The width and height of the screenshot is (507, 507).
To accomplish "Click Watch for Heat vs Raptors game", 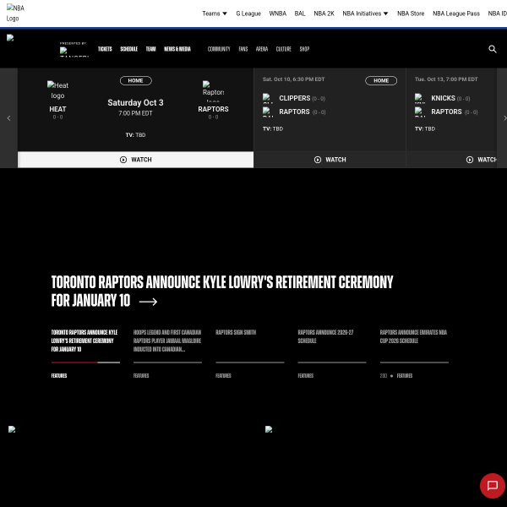I will tap(135, 160).
